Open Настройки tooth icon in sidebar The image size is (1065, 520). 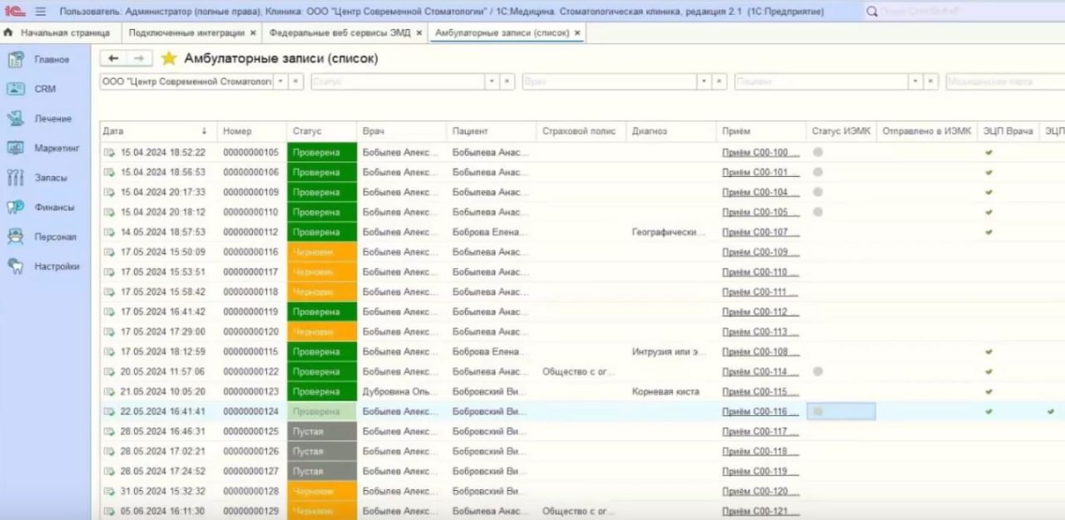pos(16,267)
